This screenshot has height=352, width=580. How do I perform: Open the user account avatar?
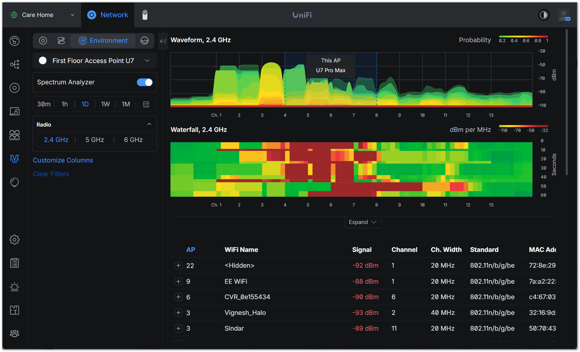[564, 15]
